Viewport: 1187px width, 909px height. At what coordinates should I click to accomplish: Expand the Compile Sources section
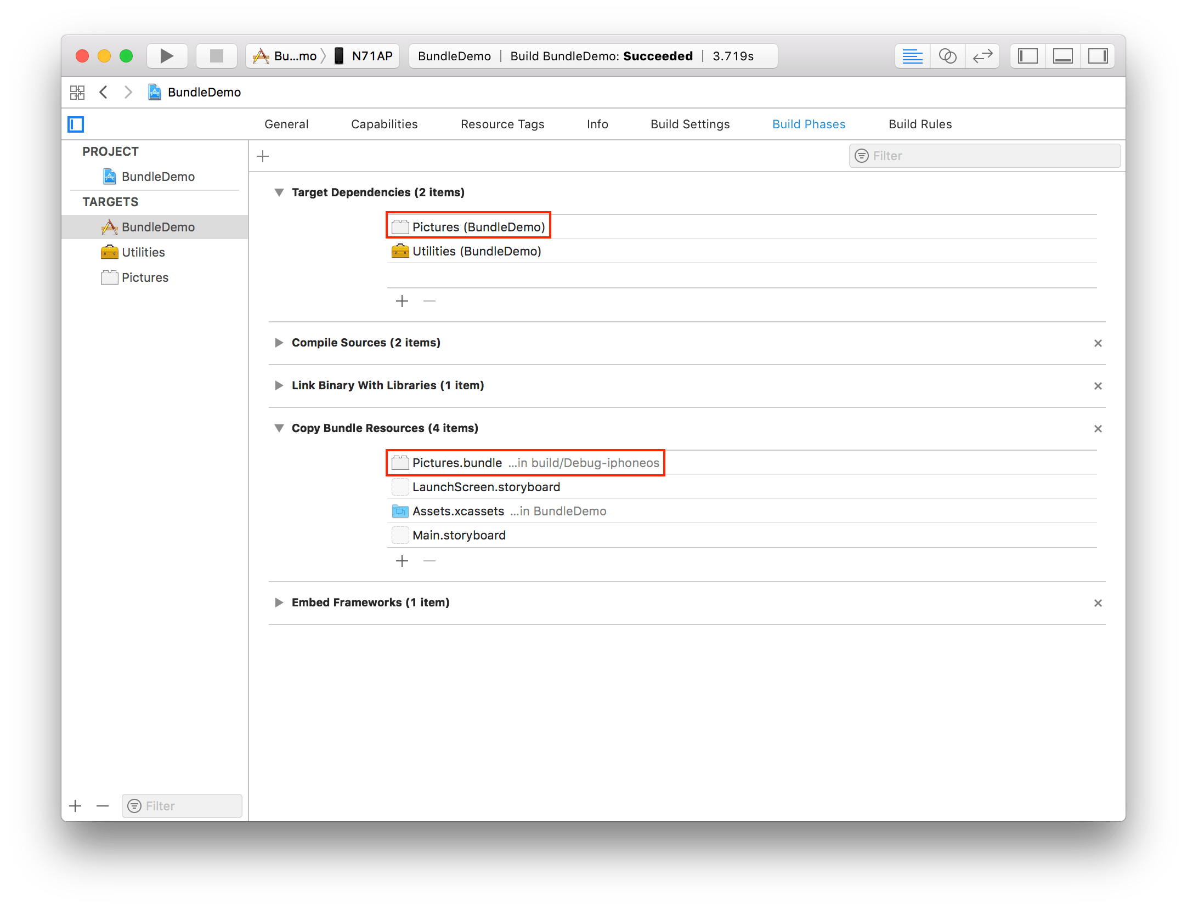pos(279,342)
